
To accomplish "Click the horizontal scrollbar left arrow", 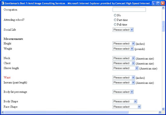I will [x=3, y=112].
